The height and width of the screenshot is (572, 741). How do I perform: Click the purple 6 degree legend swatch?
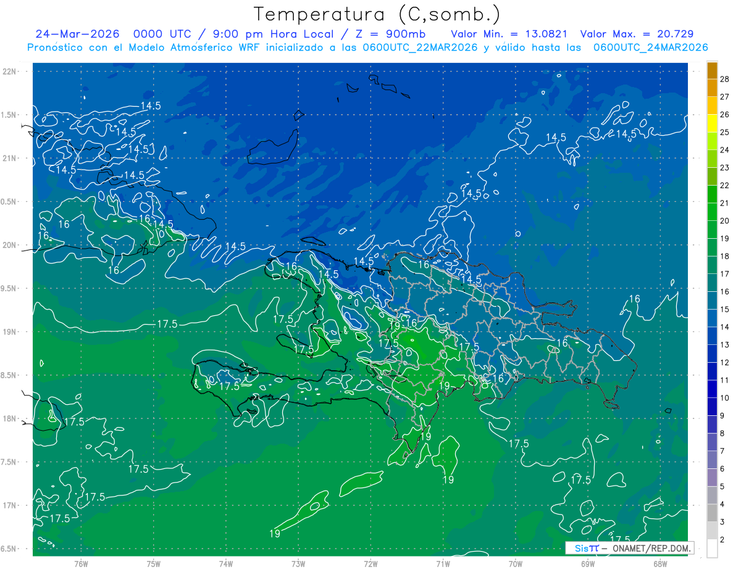712,460
